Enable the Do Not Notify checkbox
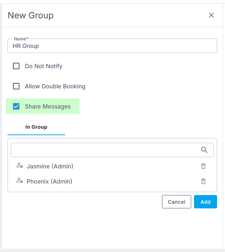This screenshot has height=252, width=225. (x=16, y=66)
